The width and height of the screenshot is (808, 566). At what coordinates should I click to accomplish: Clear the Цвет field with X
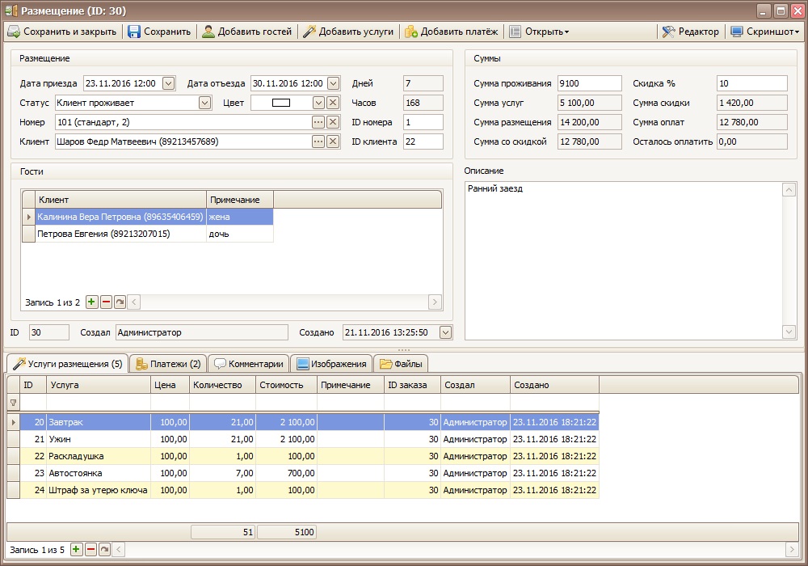333,103
